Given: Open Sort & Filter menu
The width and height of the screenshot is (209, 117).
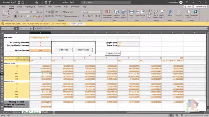Looking at the screenshot, I should coord(155,14).
